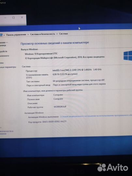Click the system type value 64-разрядная операционная система
The image size is (132, 176).
coord(79,81)
